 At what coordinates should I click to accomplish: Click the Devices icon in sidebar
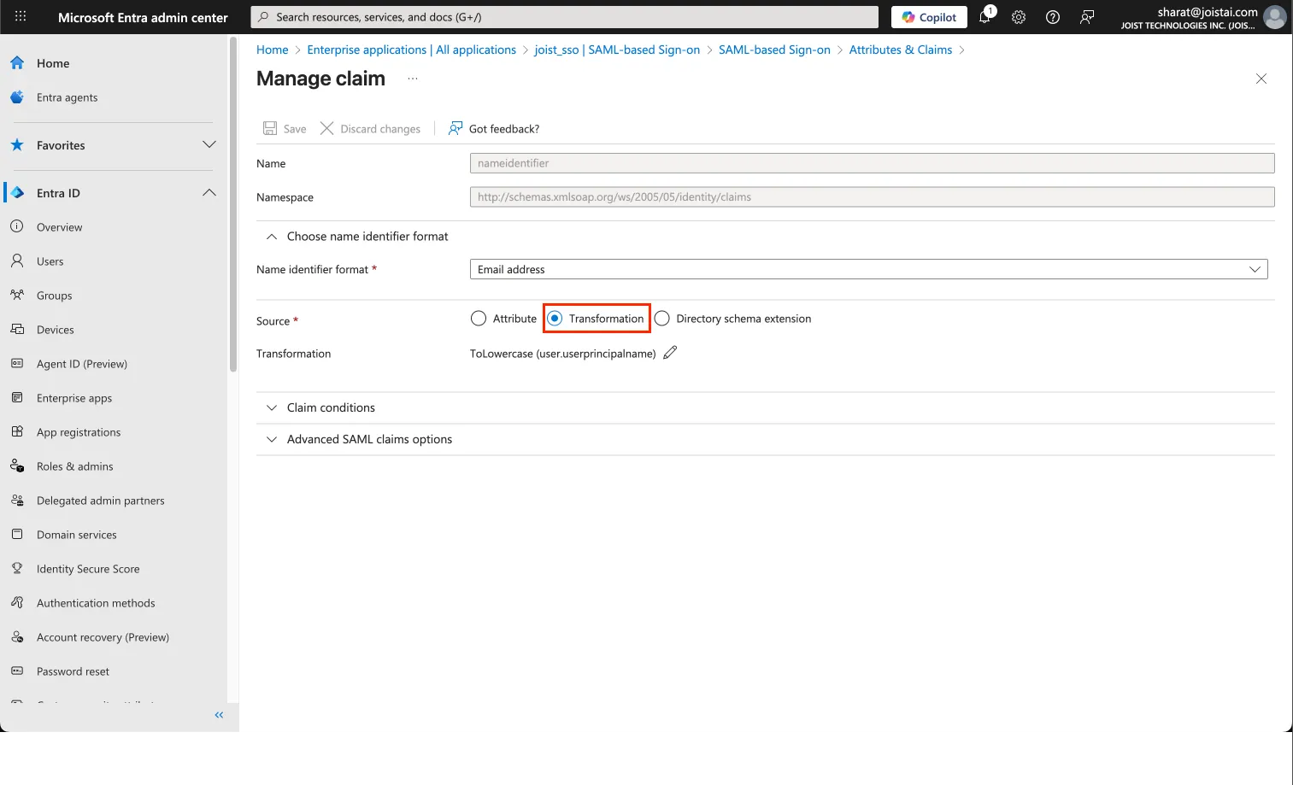(17, 330)
